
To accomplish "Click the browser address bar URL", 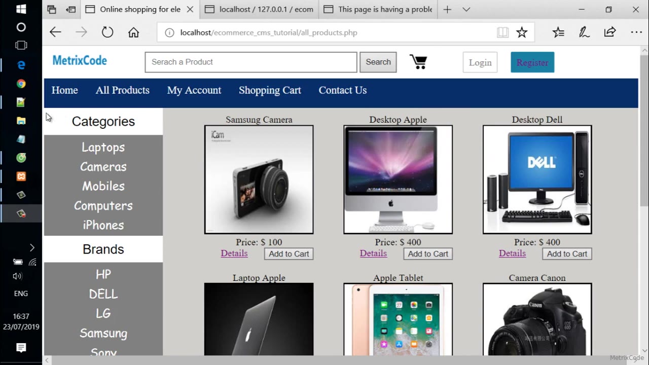I will click(x=269, y=32).
